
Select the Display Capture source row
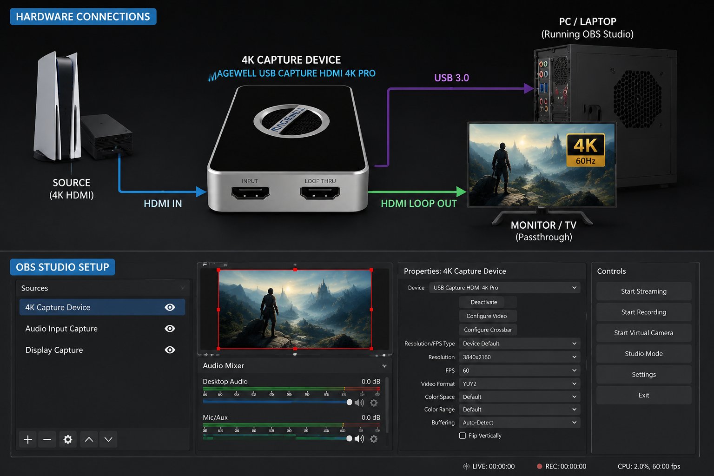[x=102, y=350]
